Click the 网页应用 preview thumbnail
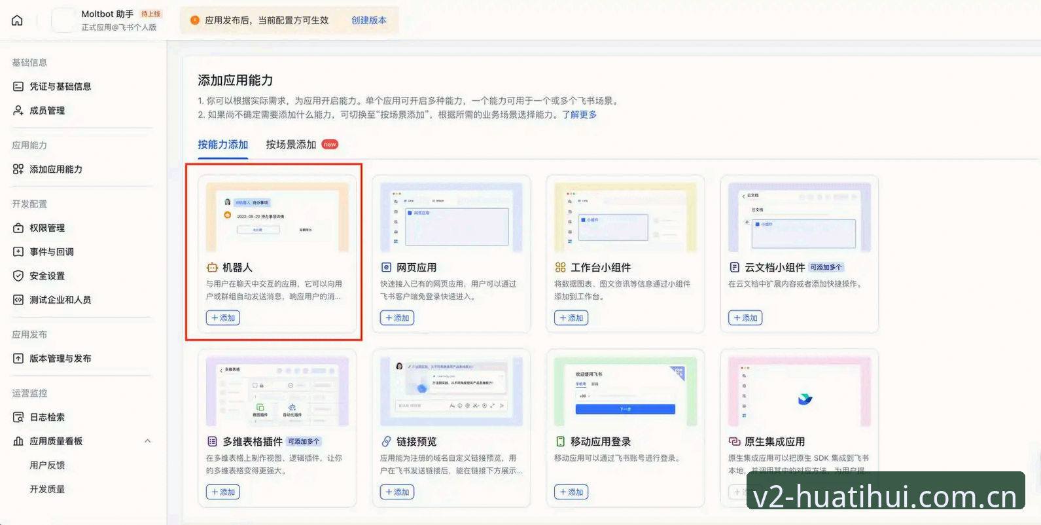The image size is (1041, 525). [x=451, y=217]
